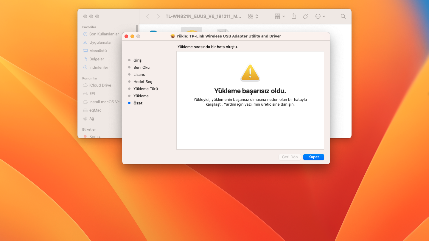Click the Finder search magnifier icon
This screenshot has height=241, width=429.
click(343, 16)
